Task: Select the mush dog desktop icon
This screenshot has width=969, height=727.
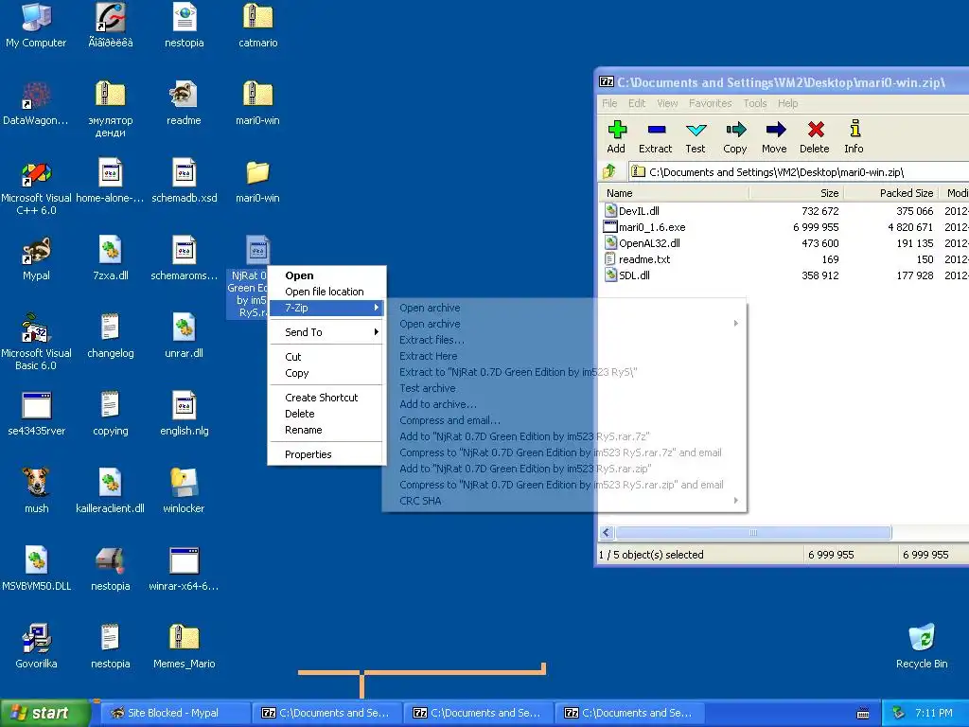Action: click(36, 491)
